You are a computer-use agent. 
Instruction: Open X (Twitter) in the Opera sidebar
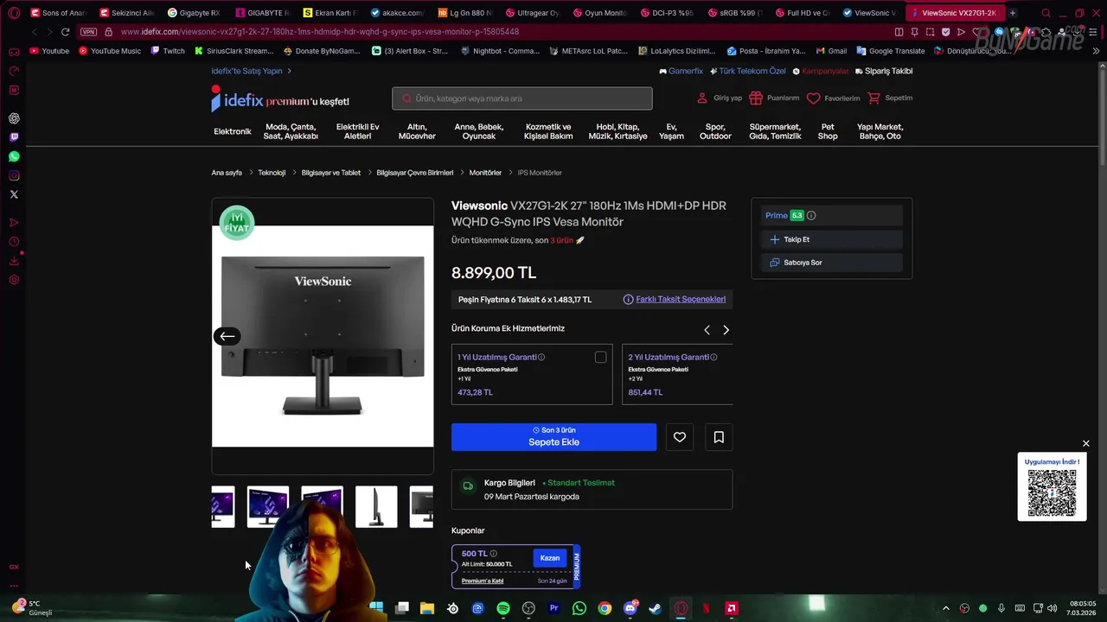click(x=14, y=194)
